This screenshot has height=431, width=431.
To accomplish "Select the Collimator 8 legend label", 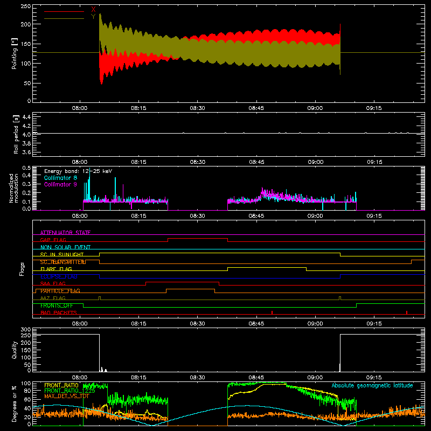I will pos(60,178).
